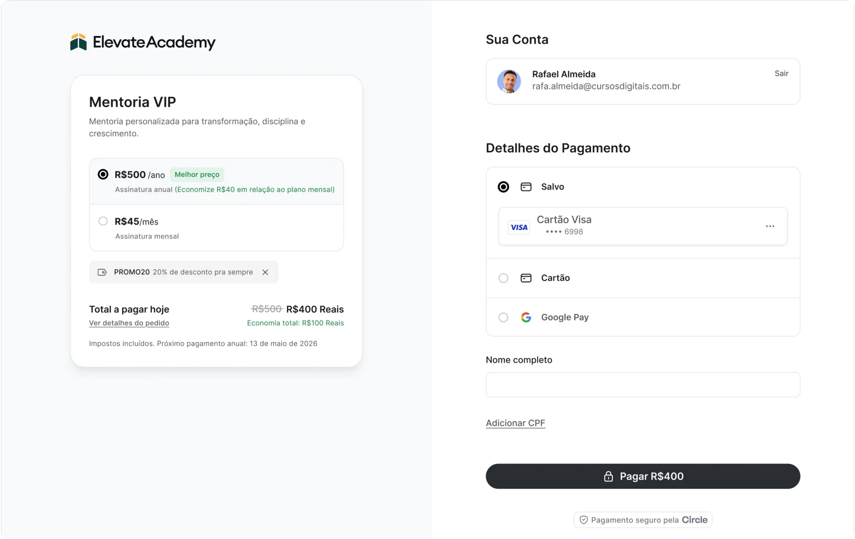This screenshot has height=539, width=855.
Task: Remove the PROMO20 coupon with the X
Action: click(265, 272)
